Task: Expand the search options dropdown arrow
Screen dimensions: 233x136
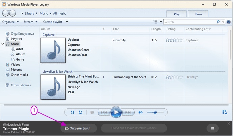Action: tap(223, 22)
